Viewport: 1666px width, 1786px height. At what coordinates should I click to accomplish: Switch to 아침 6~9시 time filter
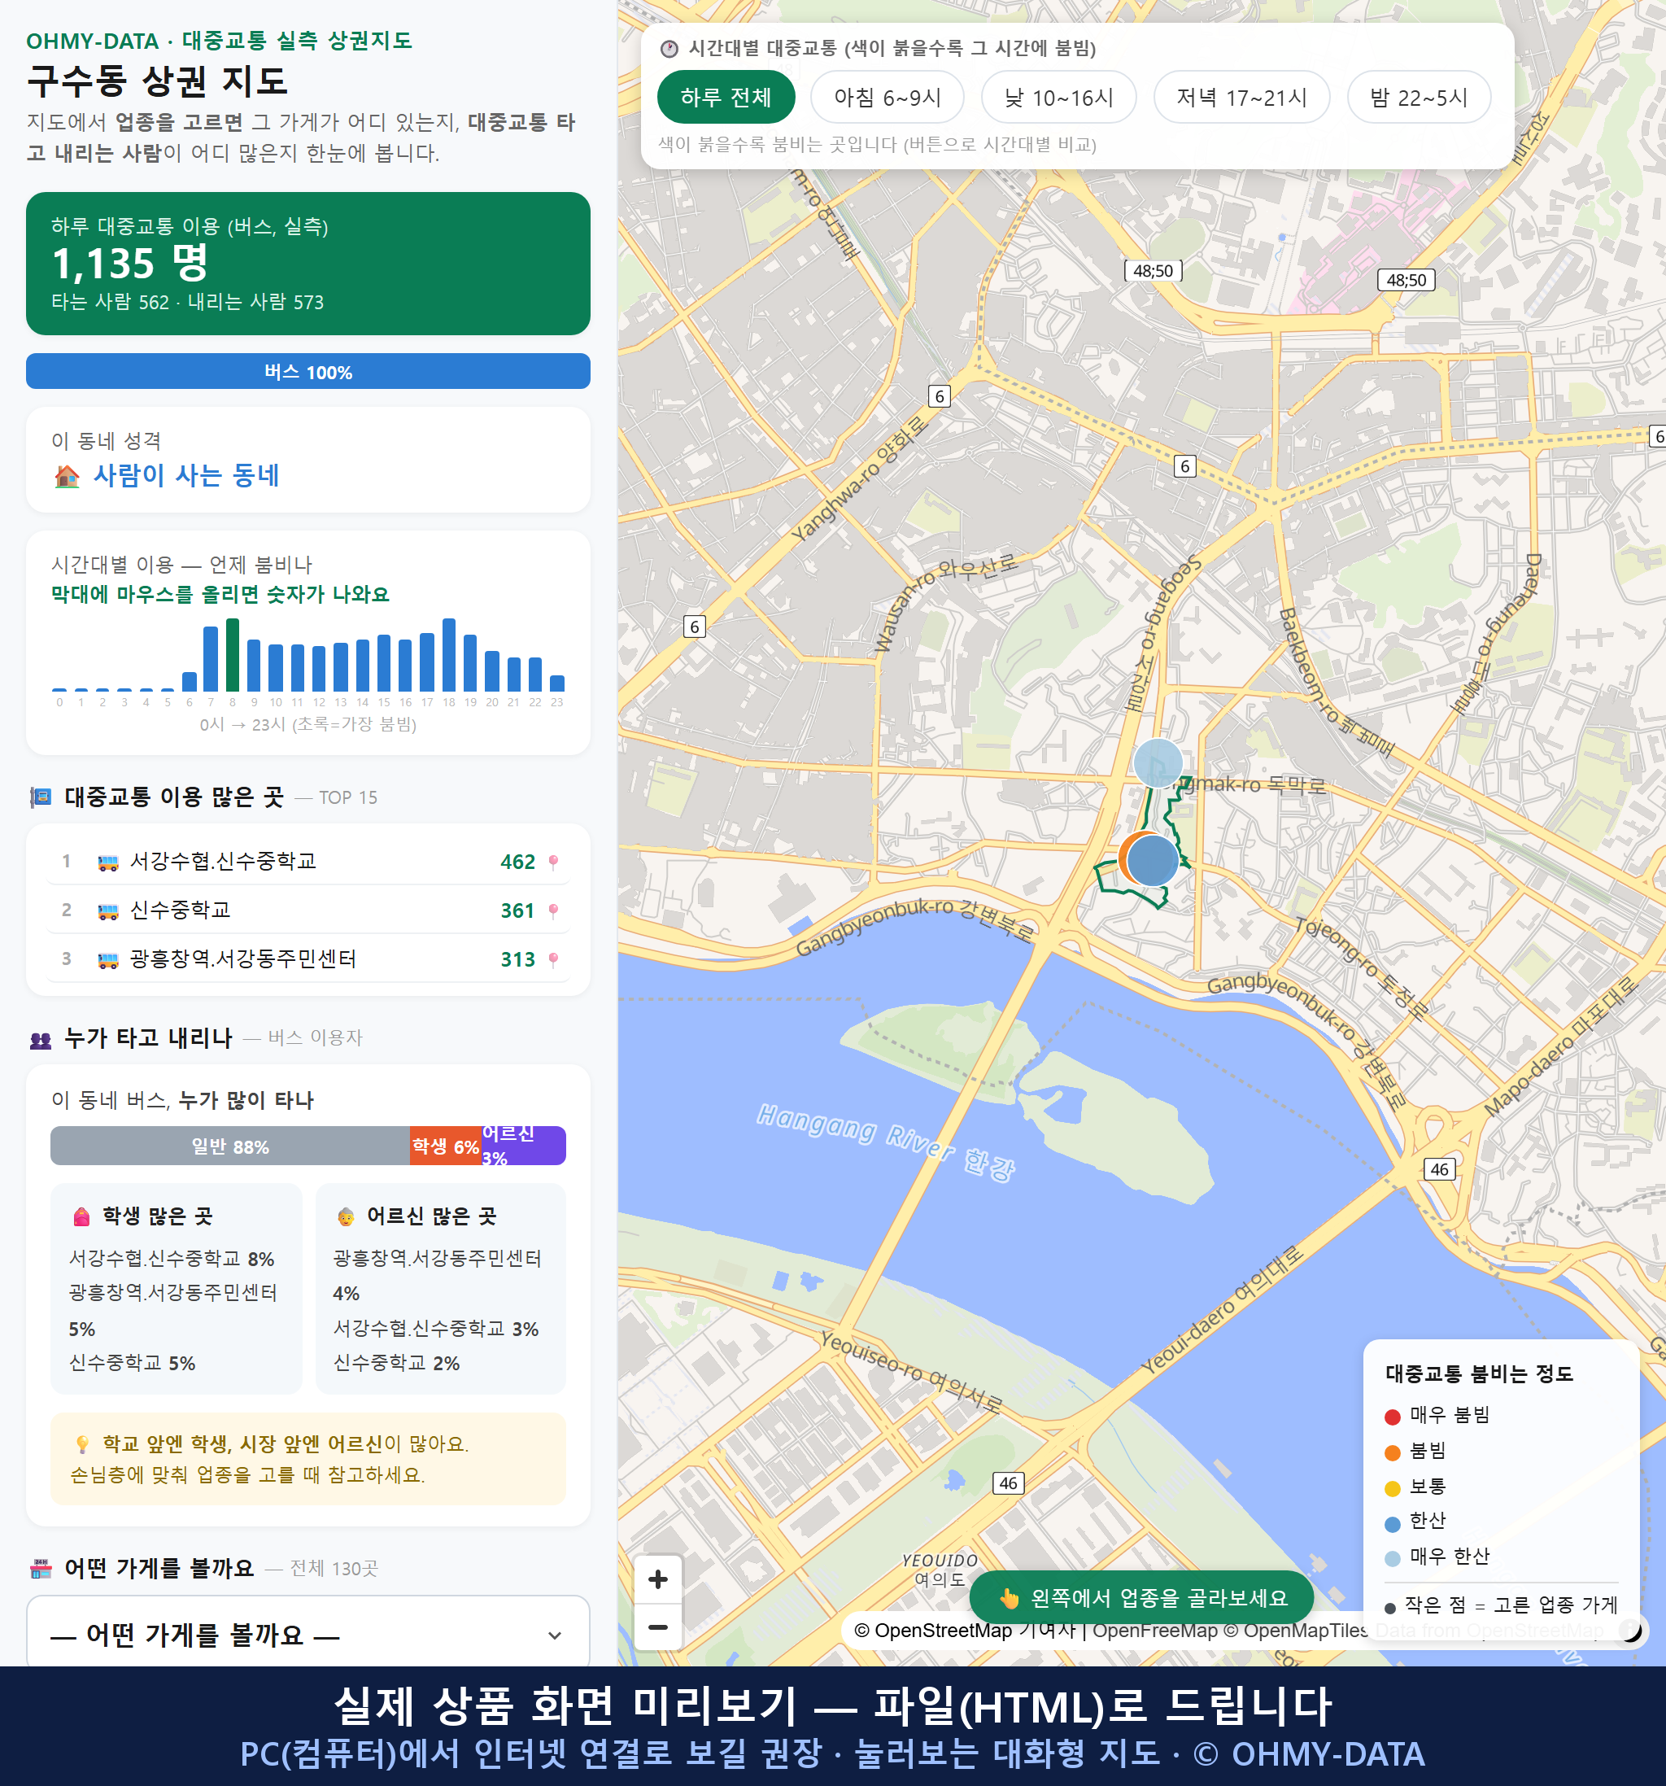pyautogui.click(x=888, y=97)
